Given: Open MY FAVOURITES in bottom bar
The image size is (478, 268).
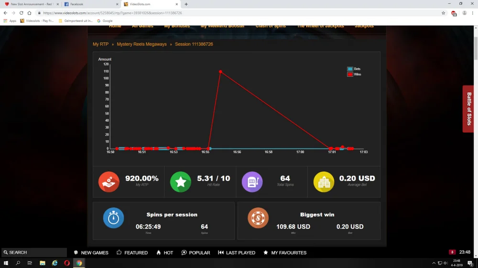Looking at the screenshot, I should (285, 252).
